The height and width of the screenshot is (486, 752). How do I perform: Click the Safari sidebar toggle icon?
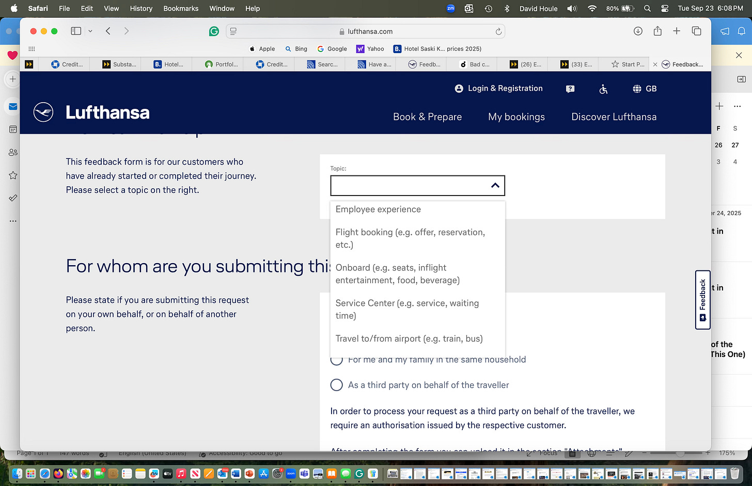[76, 31]
